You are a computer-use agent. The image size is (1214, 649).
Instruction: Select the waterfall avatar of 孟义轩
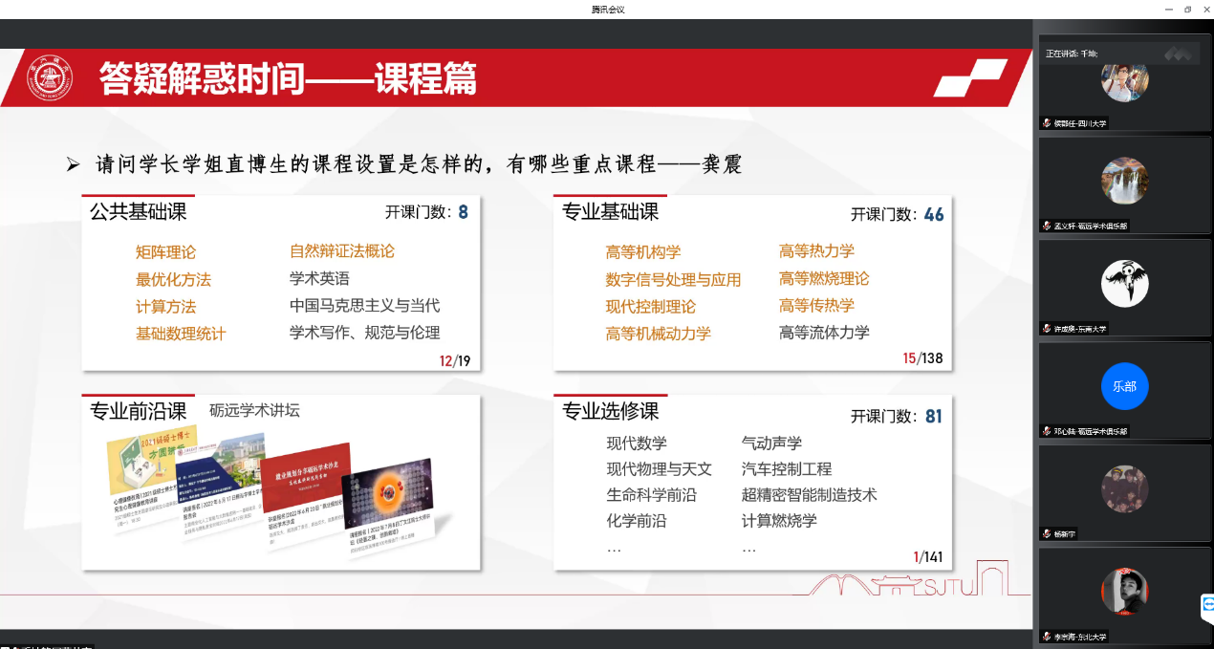(1124, 181)
